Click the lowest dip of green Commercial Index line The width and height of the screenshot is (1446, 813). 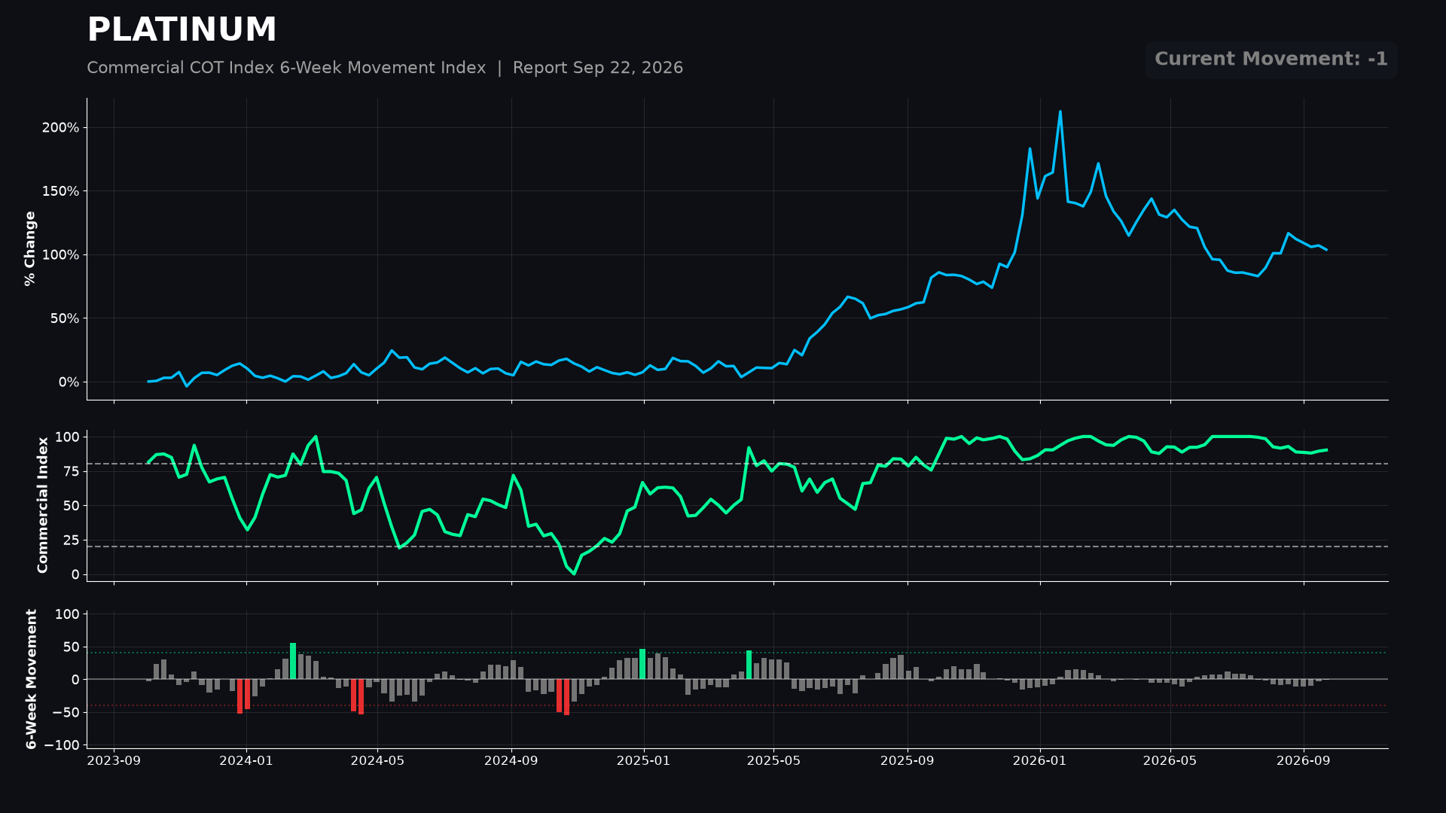coord(574,574)
